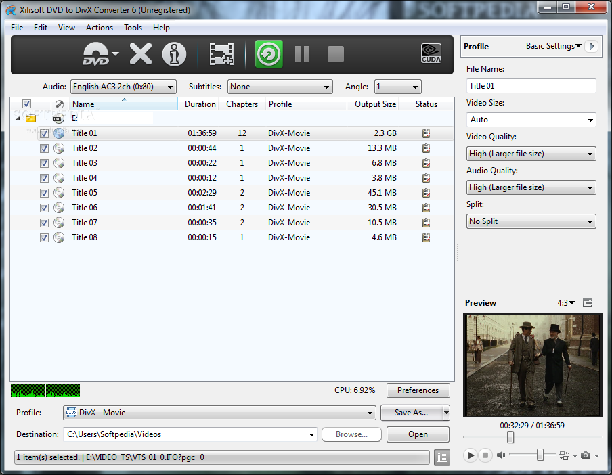Viewport: 612px width, 475px height.
Task: Click the Preferences button
Action: pyautogui.click(x=418, y=390)
